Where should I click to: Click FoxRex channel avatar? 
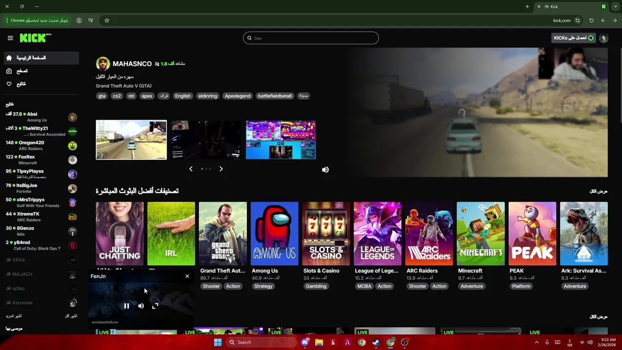coord(72,160)
